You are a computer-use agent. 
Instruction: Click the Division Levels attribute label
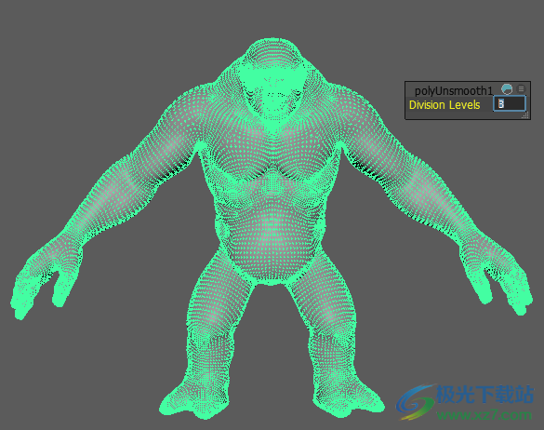coord(444,105)
